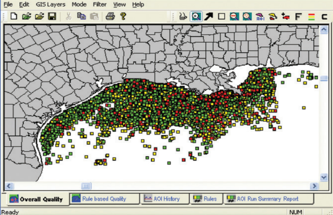Activate the Zoom In magnifier tool

196,16
